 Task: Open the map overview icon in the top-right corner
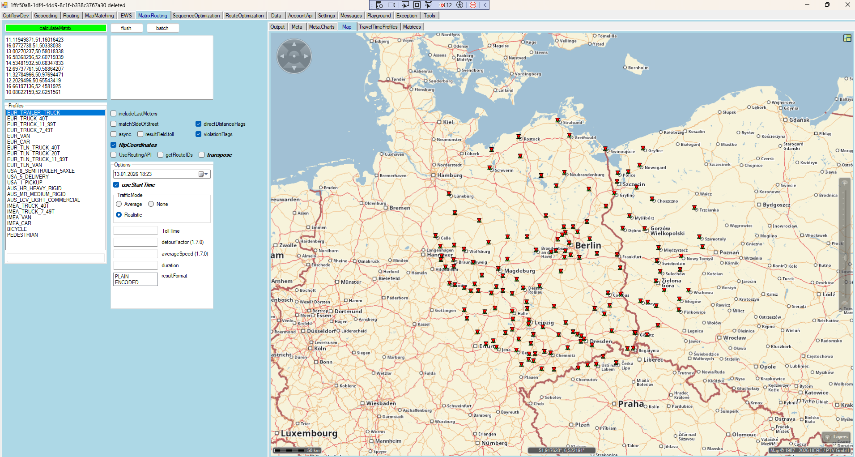(x=847, y=38)
